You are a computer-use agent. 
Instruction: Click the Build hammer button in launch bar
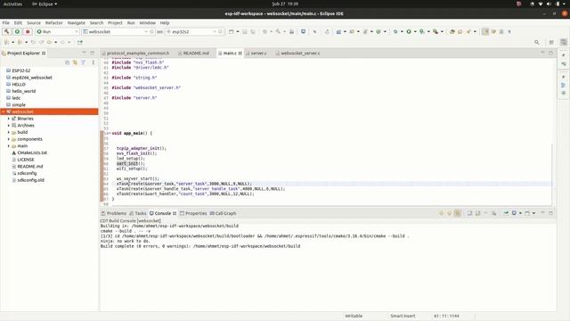[6, 32]
